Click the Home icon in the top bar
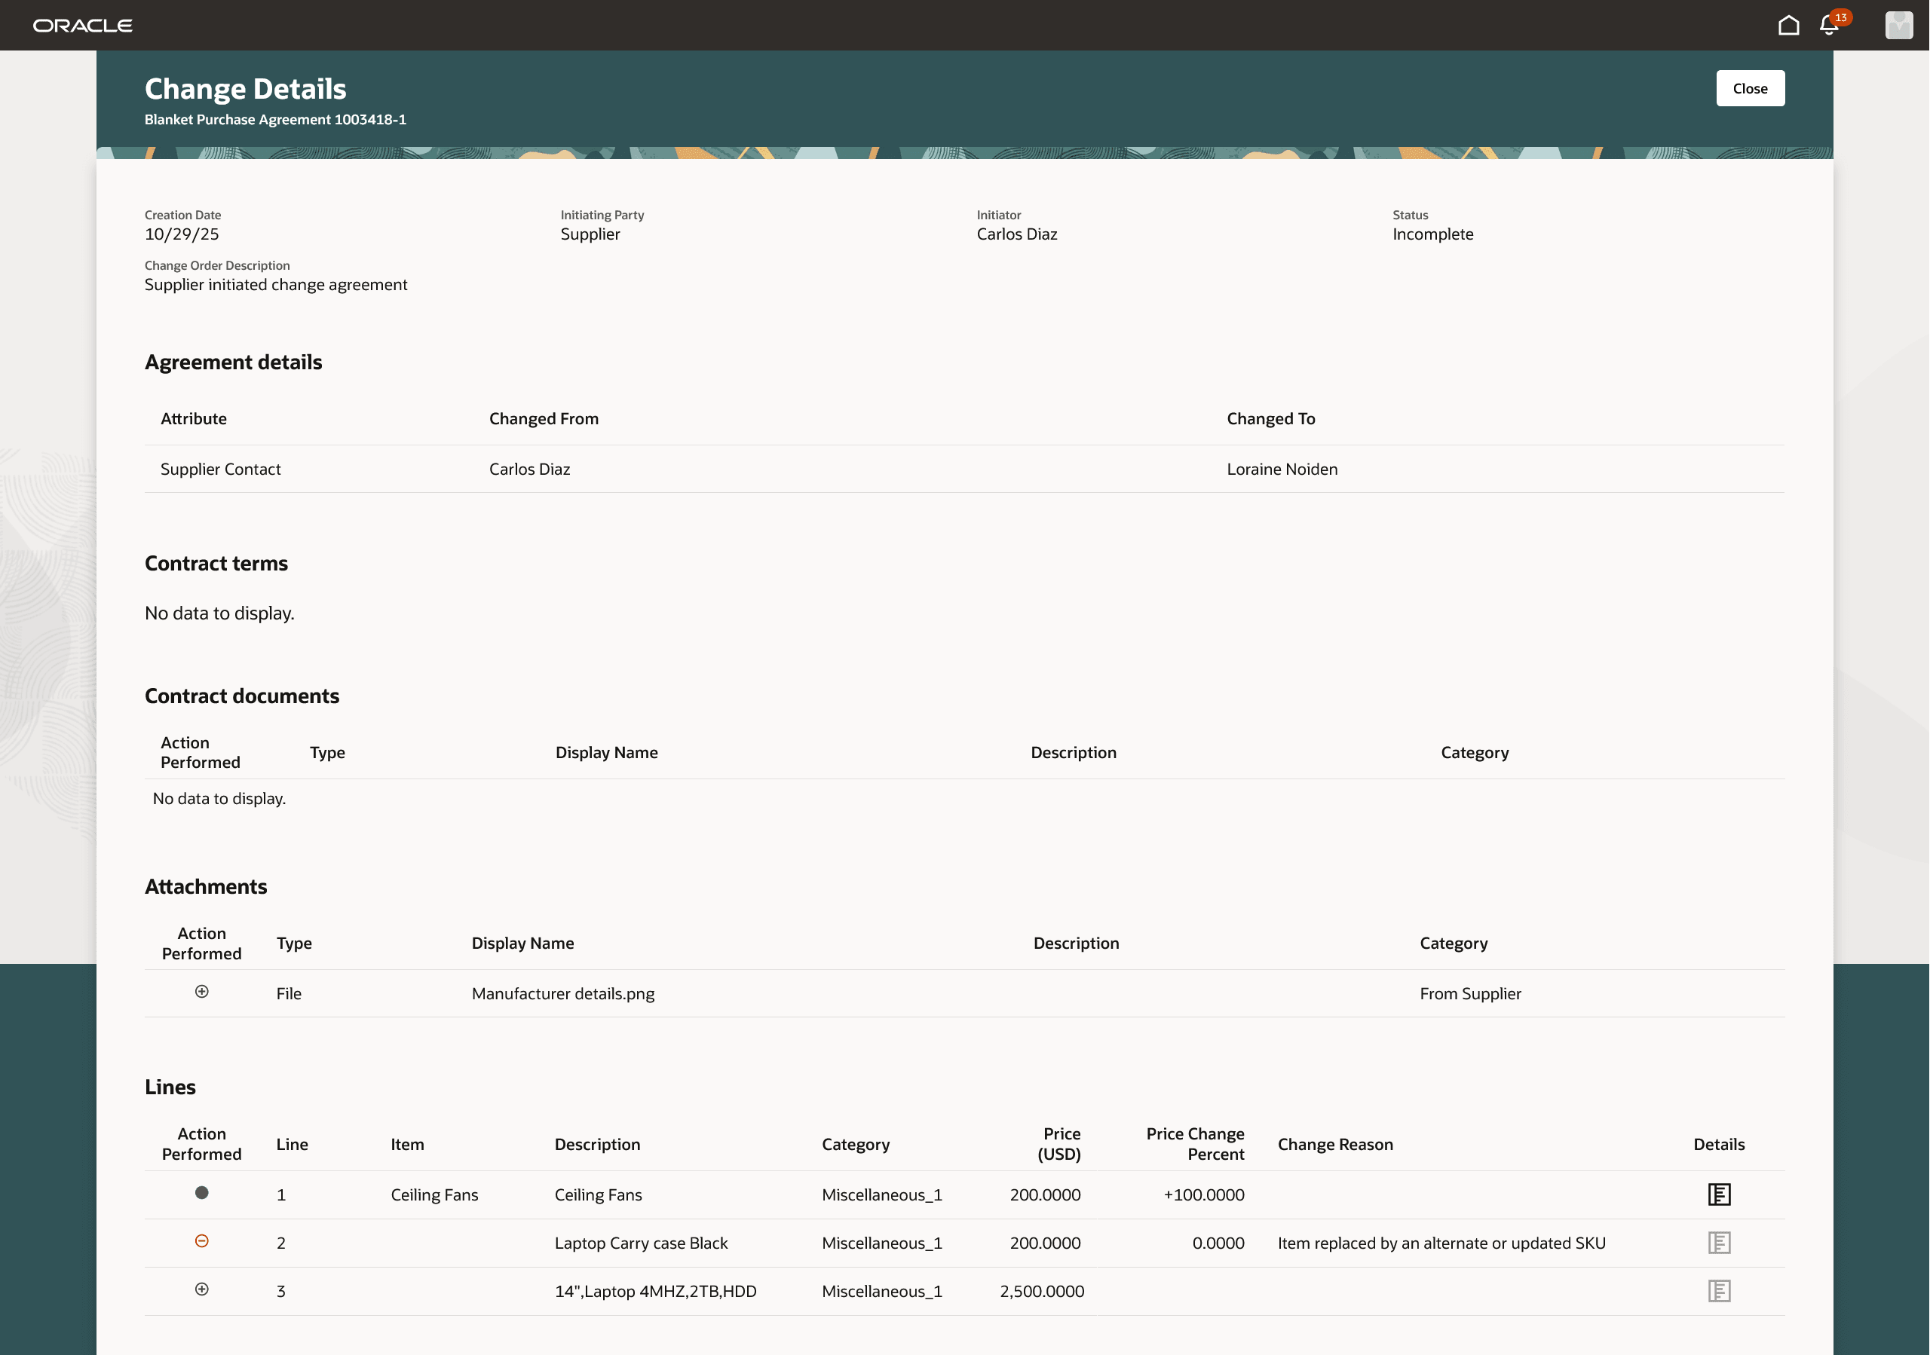Image resolution: width=1930 pixels, height=1355 pixels. point(1788,24)
